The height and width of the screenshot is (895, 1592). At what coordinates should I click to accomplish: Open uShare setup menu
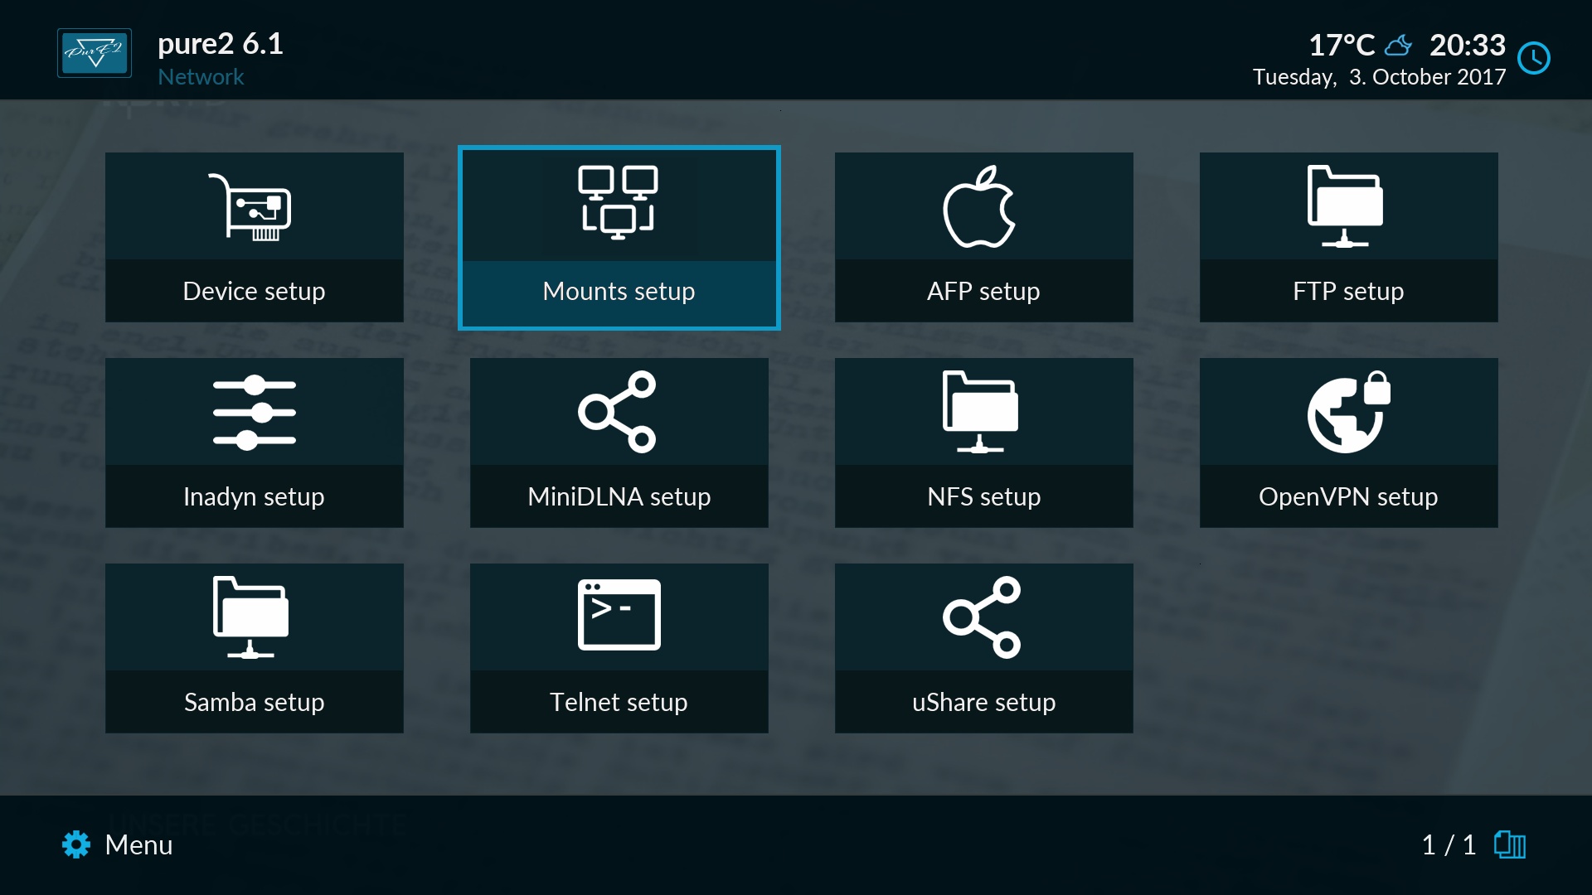coord(982,646)
